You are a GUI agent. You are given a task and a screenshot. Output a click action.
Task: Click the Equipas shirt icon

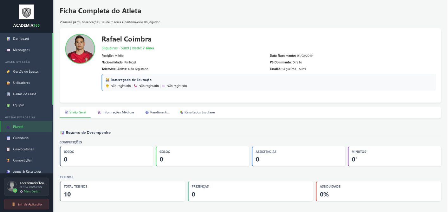coord(8,105)
